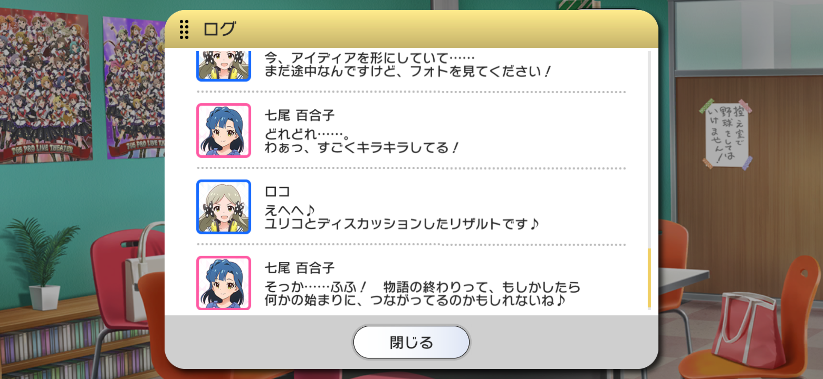Viewport: 823px width, 379px height.
Task: Select Yuriko's avatar beside どれどれ line
Action: [x=224, y=131]
